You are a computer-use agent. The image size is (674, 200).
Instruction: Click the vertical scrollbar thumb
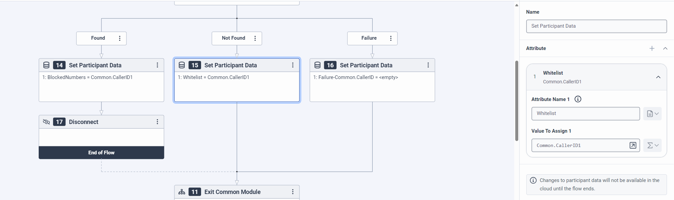[x=517, y=100]
